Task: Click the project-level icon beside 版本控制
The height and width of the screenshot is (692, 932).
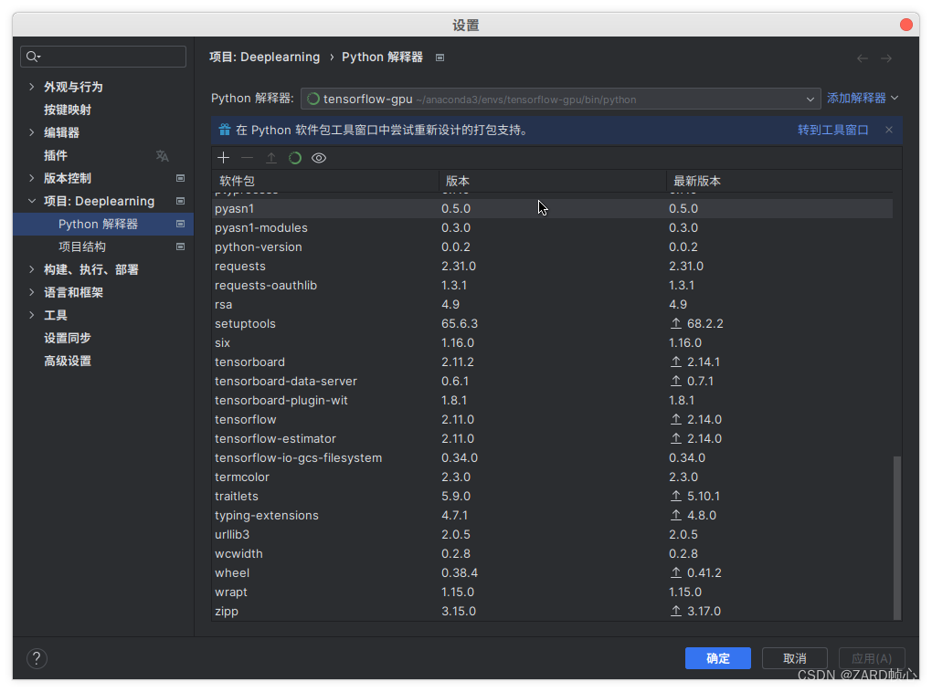Action: (180, 178)
